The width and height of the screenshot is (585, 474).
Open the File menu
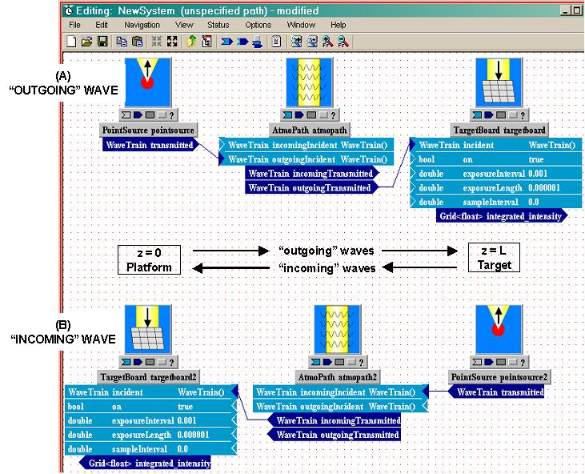point(74,25)
